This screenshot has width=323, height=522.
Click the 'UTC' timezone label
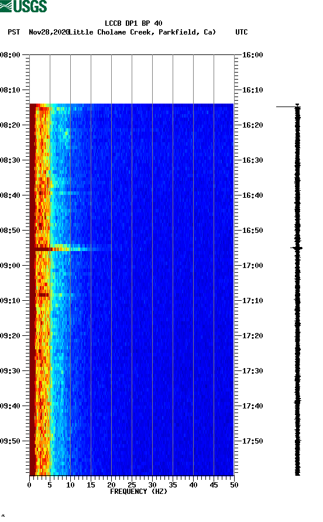pos(242,32)
